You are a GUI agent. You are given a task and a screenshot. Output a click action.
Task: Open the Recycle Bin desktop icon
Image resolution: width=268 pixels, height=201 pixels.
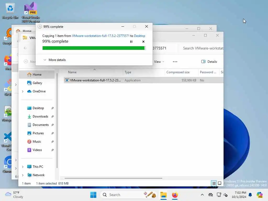click(10, 10)
